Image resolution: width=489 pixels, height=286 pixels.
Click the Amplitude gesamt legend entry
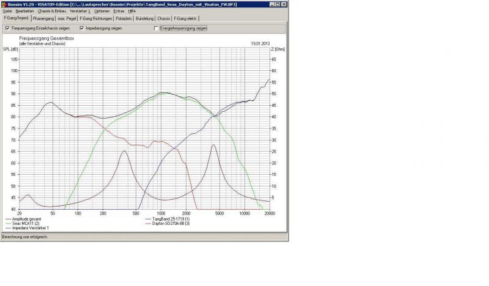[23, 219]
